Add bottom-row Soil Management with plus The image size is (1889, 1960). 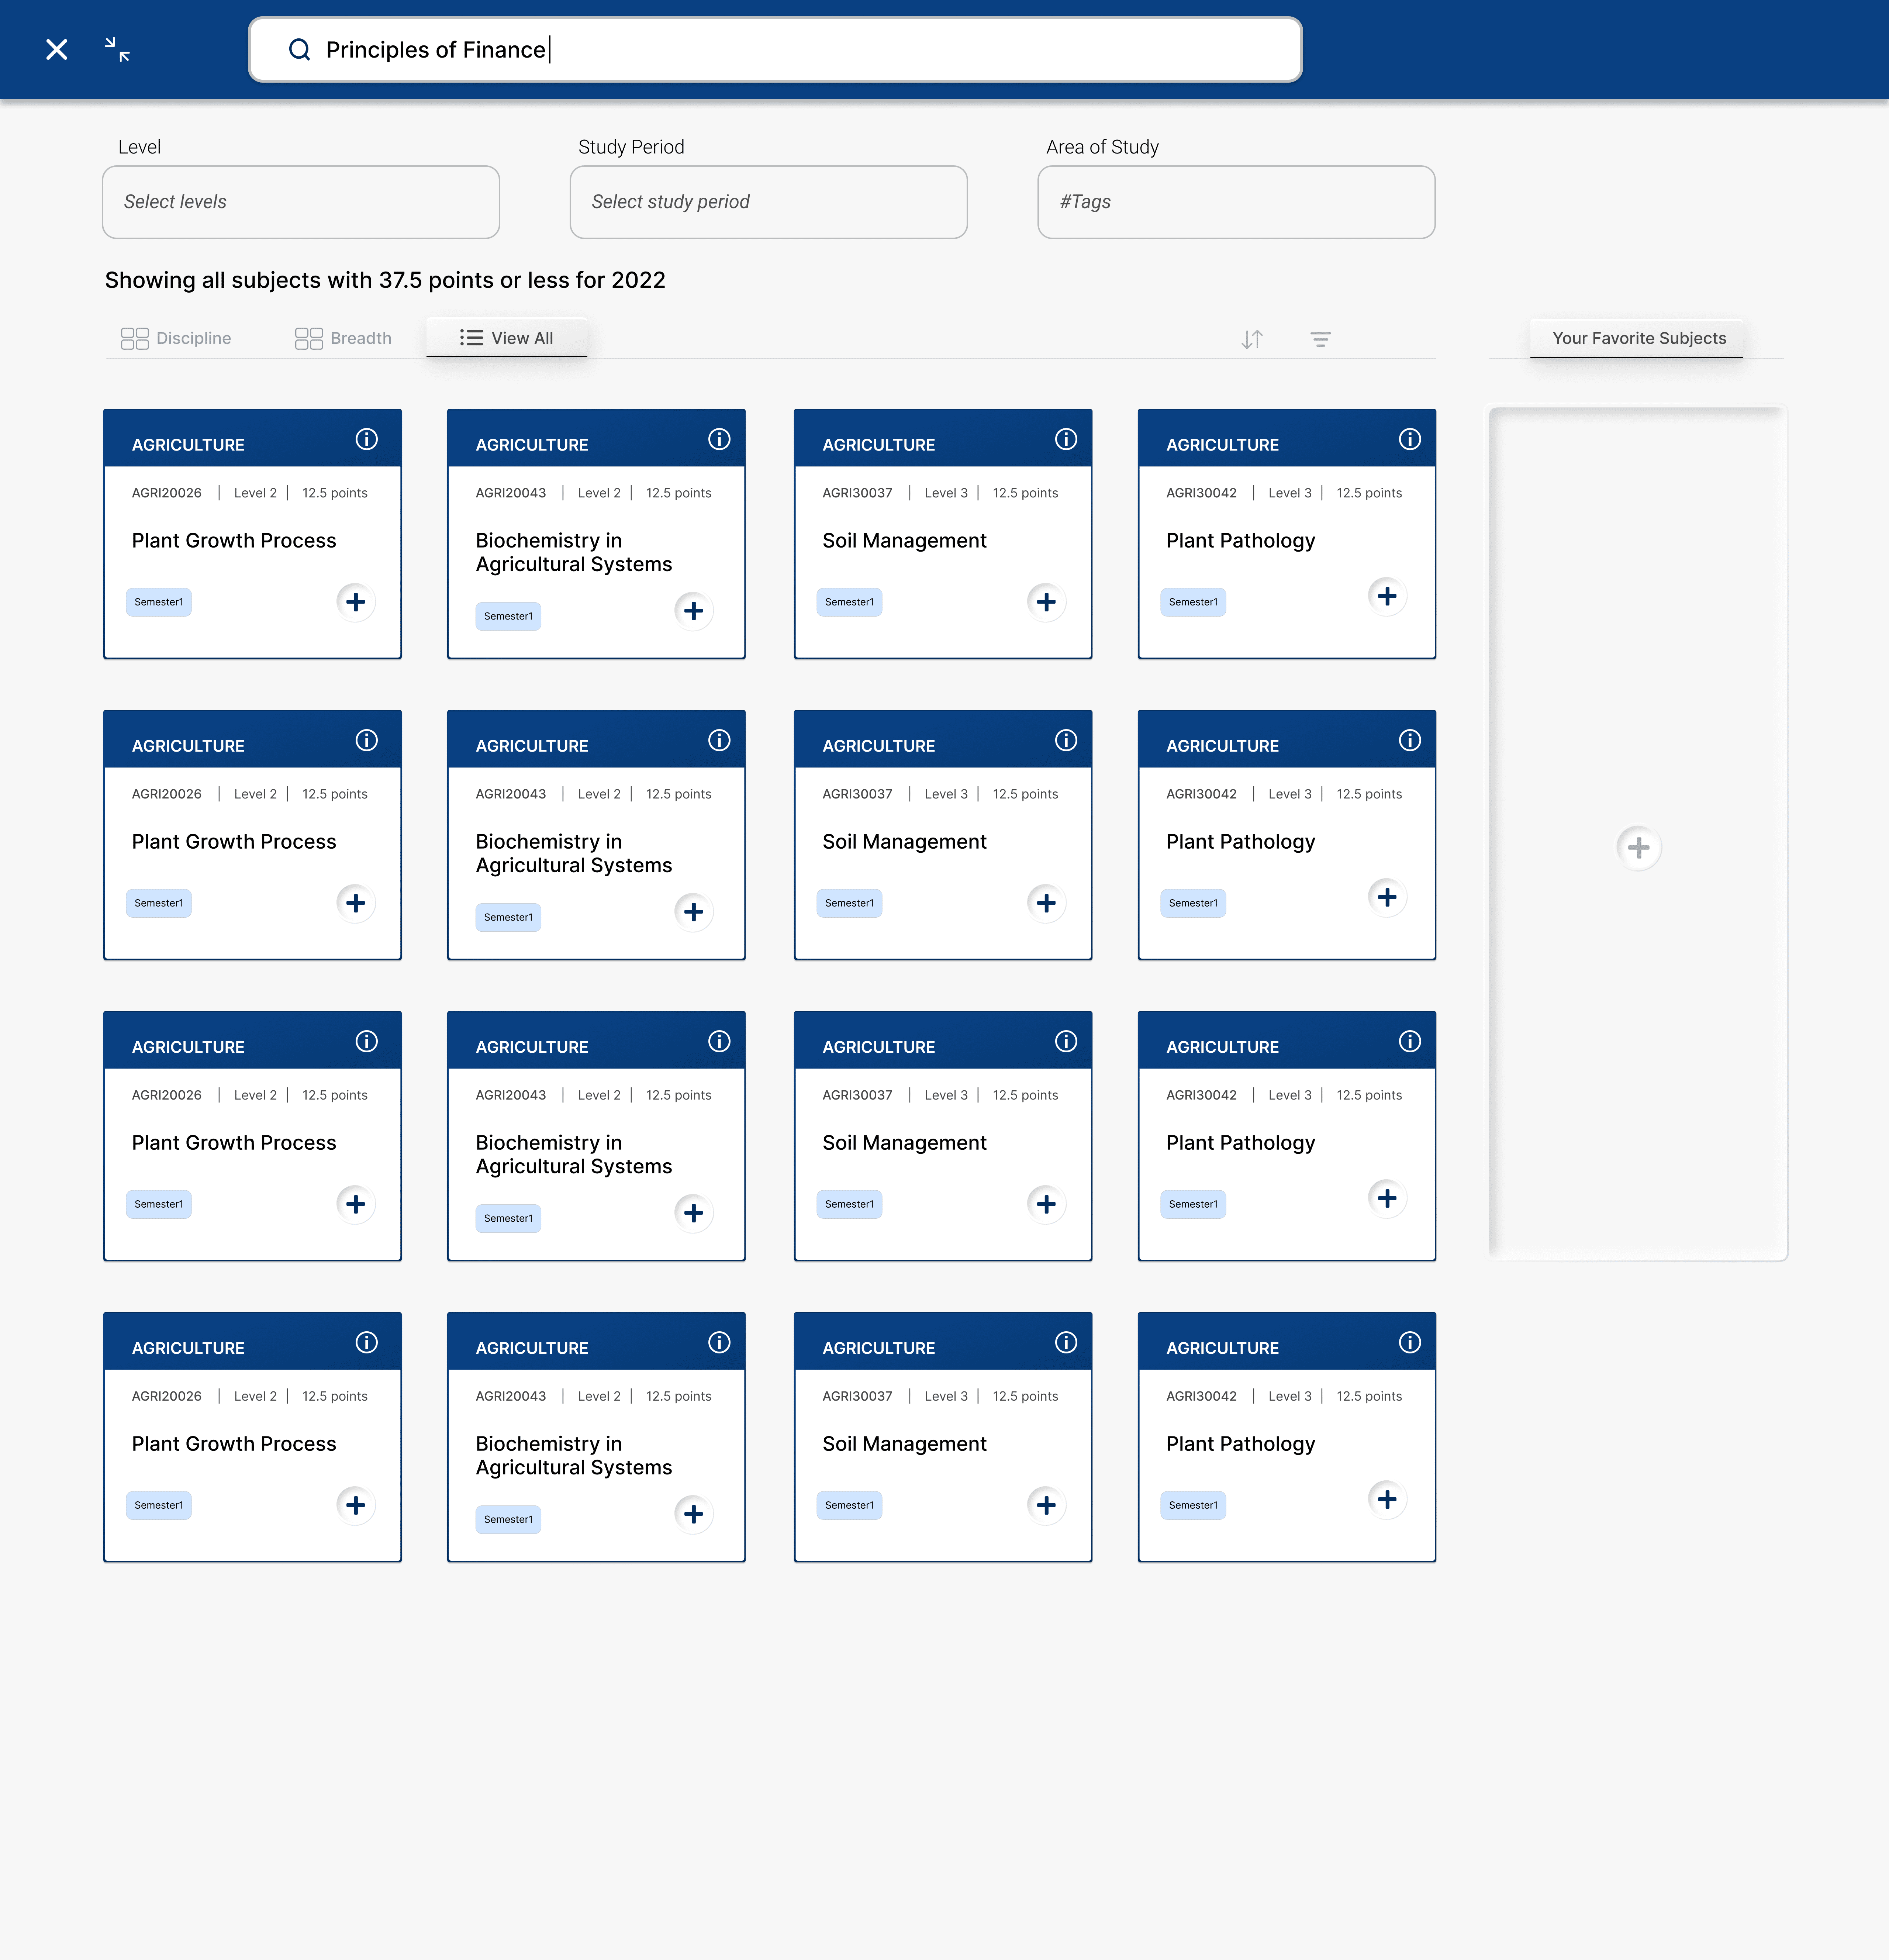coord(1046,1505)
